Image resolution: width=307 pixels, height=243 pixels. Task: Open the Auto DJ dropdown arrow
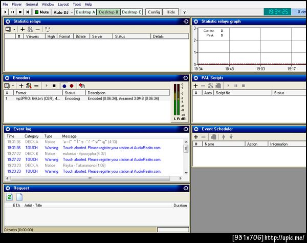click(x=72, y=12)
